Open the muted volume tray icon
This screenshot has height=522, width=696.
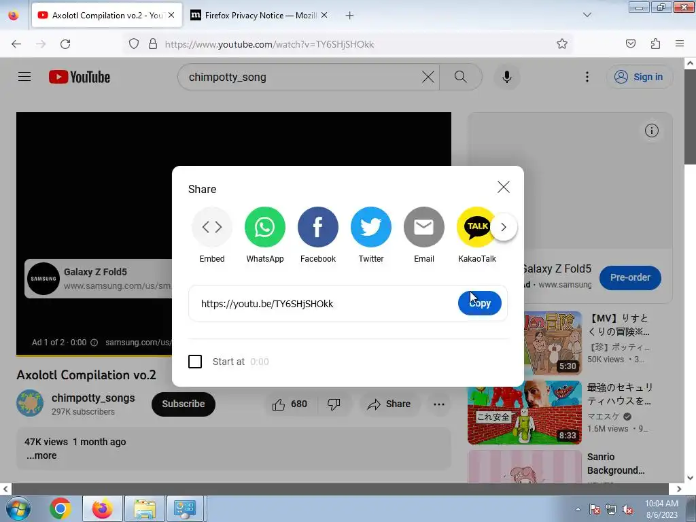pos(627,509)
